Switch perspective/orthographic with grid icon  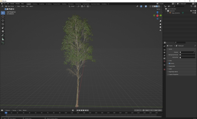click(160, 30)
